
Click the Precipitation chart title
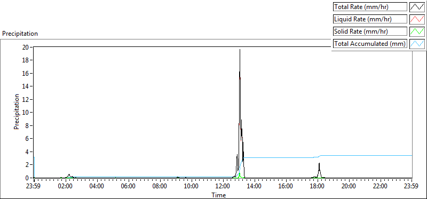point(20,34)
